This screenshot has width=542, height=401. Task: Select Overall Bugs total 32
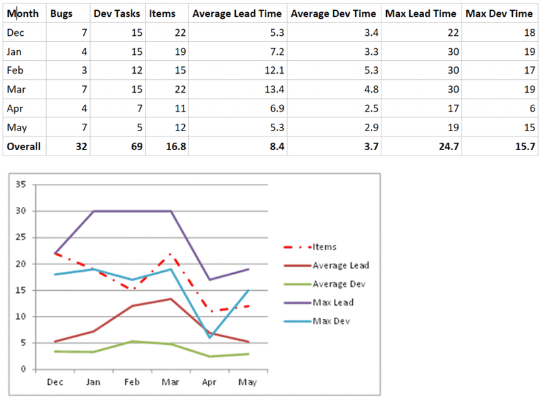click(68, 146)
